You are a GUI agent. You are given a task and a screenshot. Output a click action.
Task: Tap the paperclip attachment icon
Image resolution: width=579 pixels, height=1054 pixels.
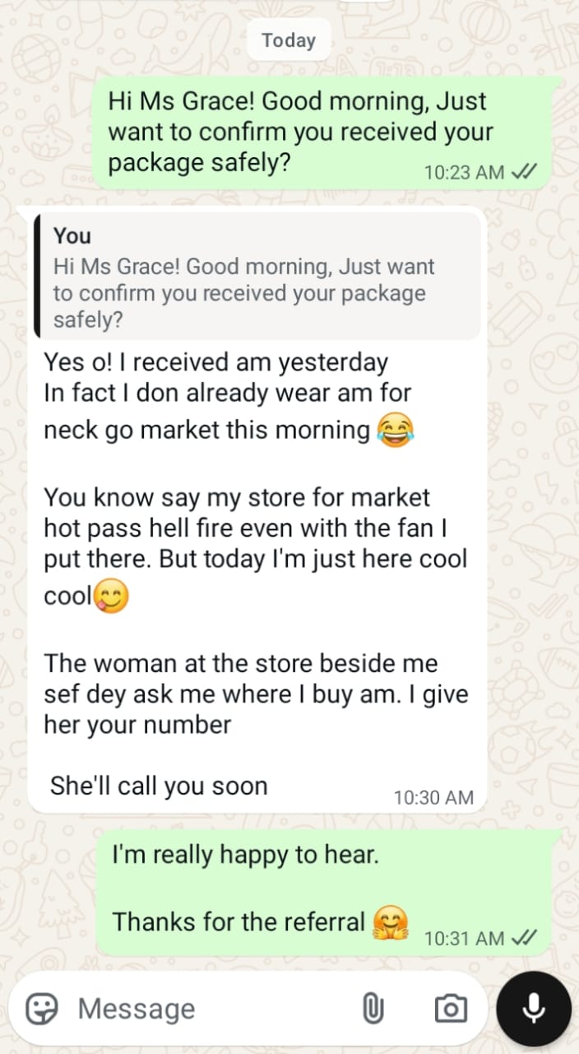(x=373, y=1008)
